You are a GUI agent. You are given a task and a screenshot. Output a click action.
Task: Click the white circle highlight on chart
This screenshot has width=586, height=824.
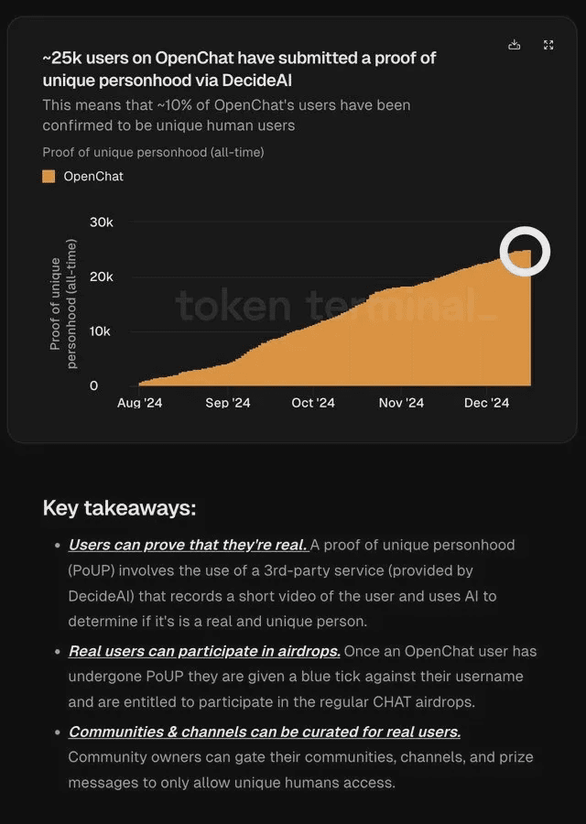tap(525, 251)
